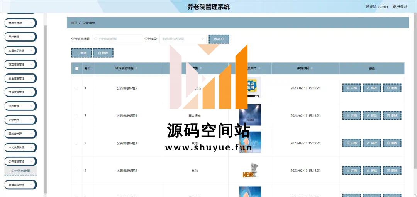Expand the 基础数据管理 sidebar menu
The image size is (417, 197).
[x=20, y=185]
